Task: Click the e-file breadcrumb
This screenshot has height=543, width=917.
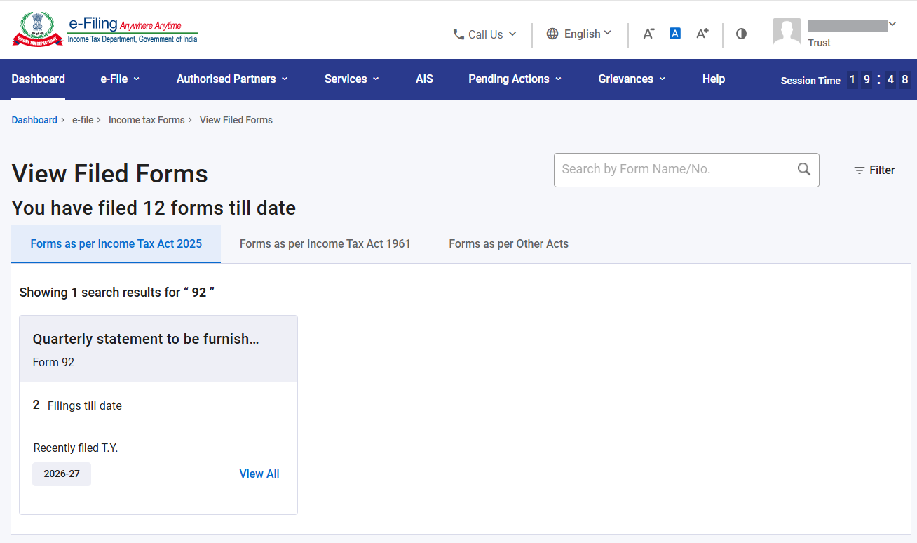Action: click(83, 120)
